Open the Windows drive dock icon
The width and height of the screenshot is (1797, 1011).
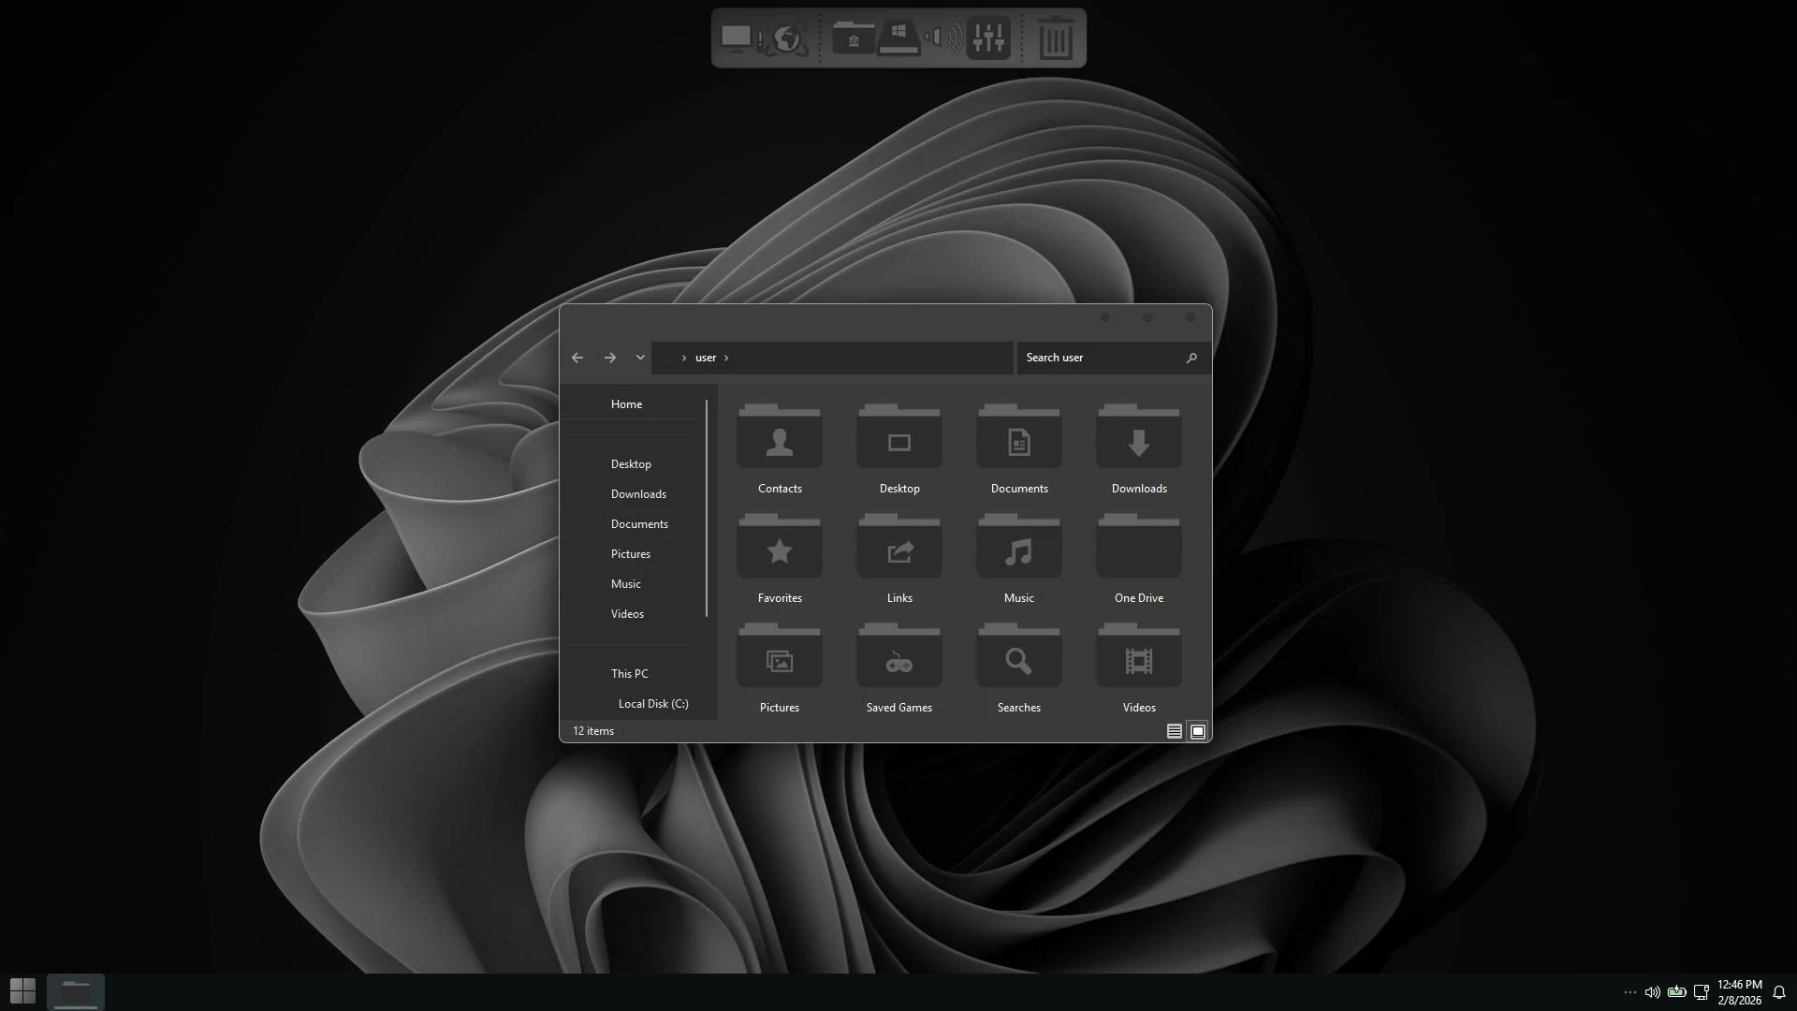pyautogui.click(x=898, y=38)
